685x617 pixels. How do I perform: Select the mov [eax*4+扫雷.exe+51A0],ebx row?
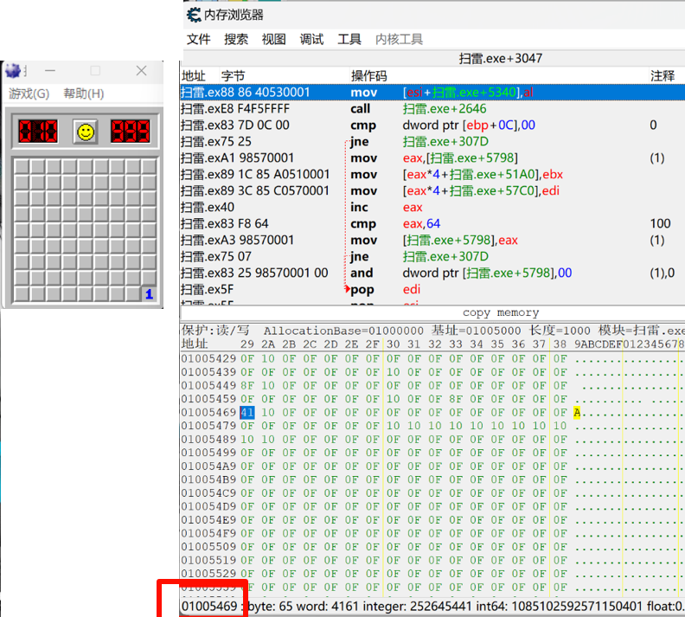[x=432, y=174]
